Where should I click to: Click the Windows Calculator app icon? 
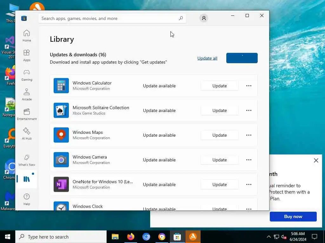61,85
